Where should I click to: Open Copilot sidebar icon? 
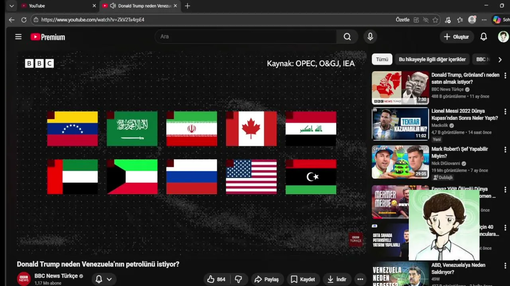tap(497, 19)
